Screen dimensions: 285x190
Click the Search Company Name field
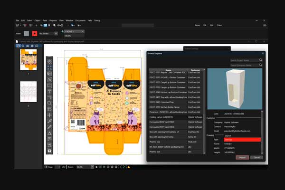coord(245,65)
